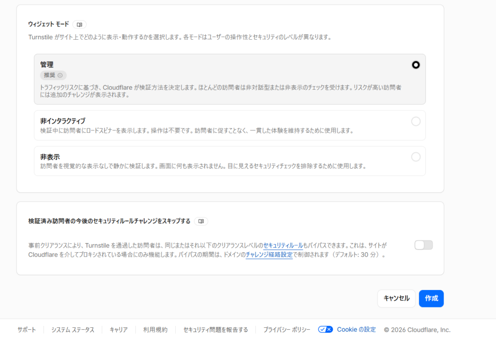Open the システム ステータス footer link
Image resolution: width=496 pixels, height=340 pixels.
pyautogui.click(x=73, y=330)
